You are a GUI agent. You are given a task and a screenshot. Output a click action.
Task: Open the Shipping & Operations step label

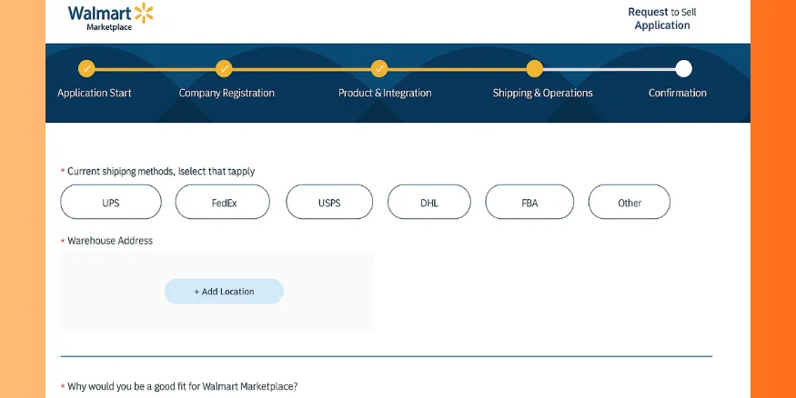pos(543,93)
